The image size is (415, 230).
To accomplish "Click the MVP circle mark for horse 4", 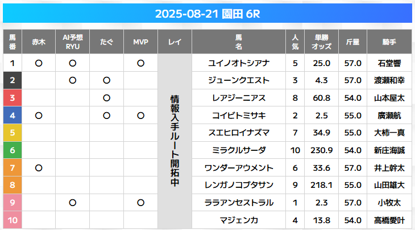I will point(140,116).
